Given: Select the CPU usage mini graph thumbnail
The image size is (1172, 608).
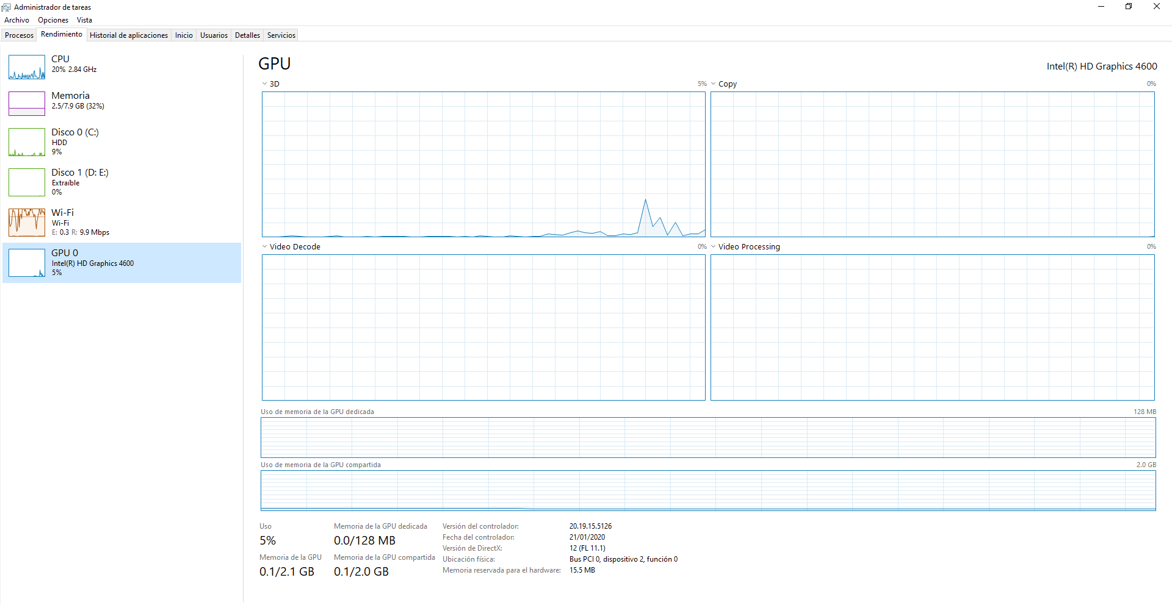Looking at the screenshot, I should pyautogui.click(x=27, y=67).
